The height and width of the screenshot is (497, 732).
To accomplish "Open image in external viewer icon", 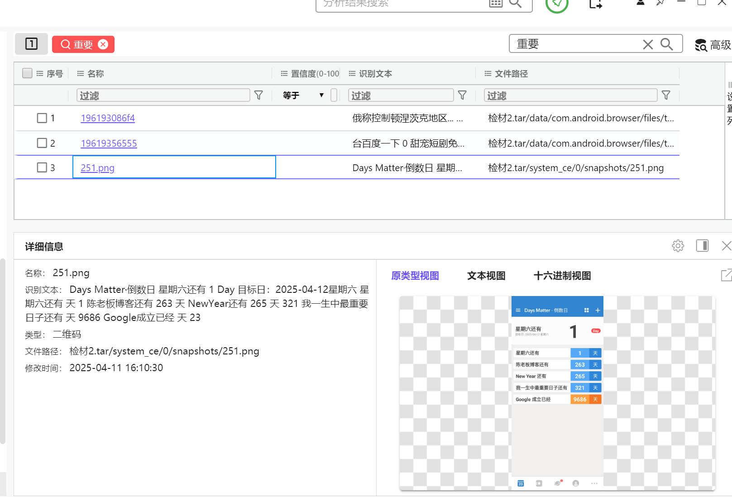I will (726, 275).
